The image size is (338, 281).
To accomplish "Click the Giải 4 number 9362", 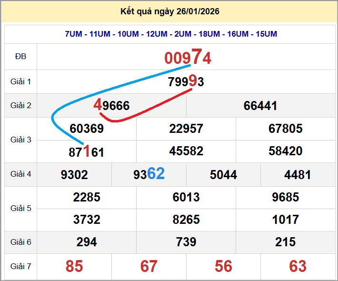I will tap(149, 174).
